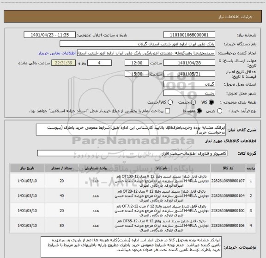Viewport: 266px width, 258px height.
Task: Select the کالا radio button
Action: (x=212, y=102)
